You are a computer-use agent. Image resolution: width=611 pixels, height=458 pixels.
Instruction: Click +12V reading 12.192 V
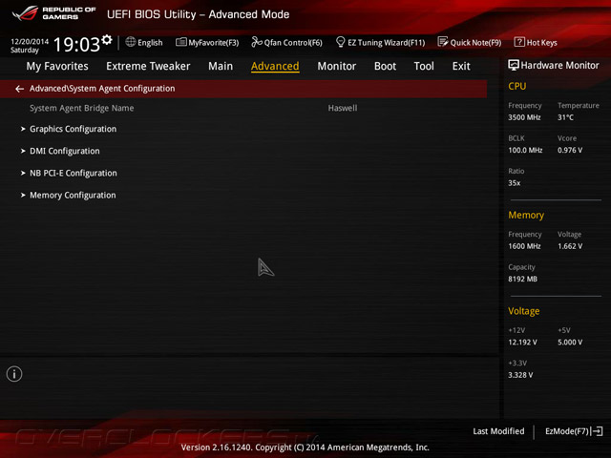[522, 342]
